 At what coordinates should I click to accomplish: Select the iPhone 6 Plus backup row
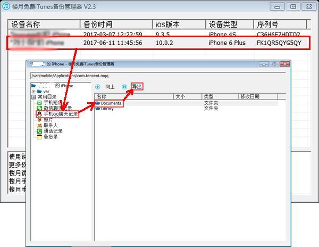159,43
